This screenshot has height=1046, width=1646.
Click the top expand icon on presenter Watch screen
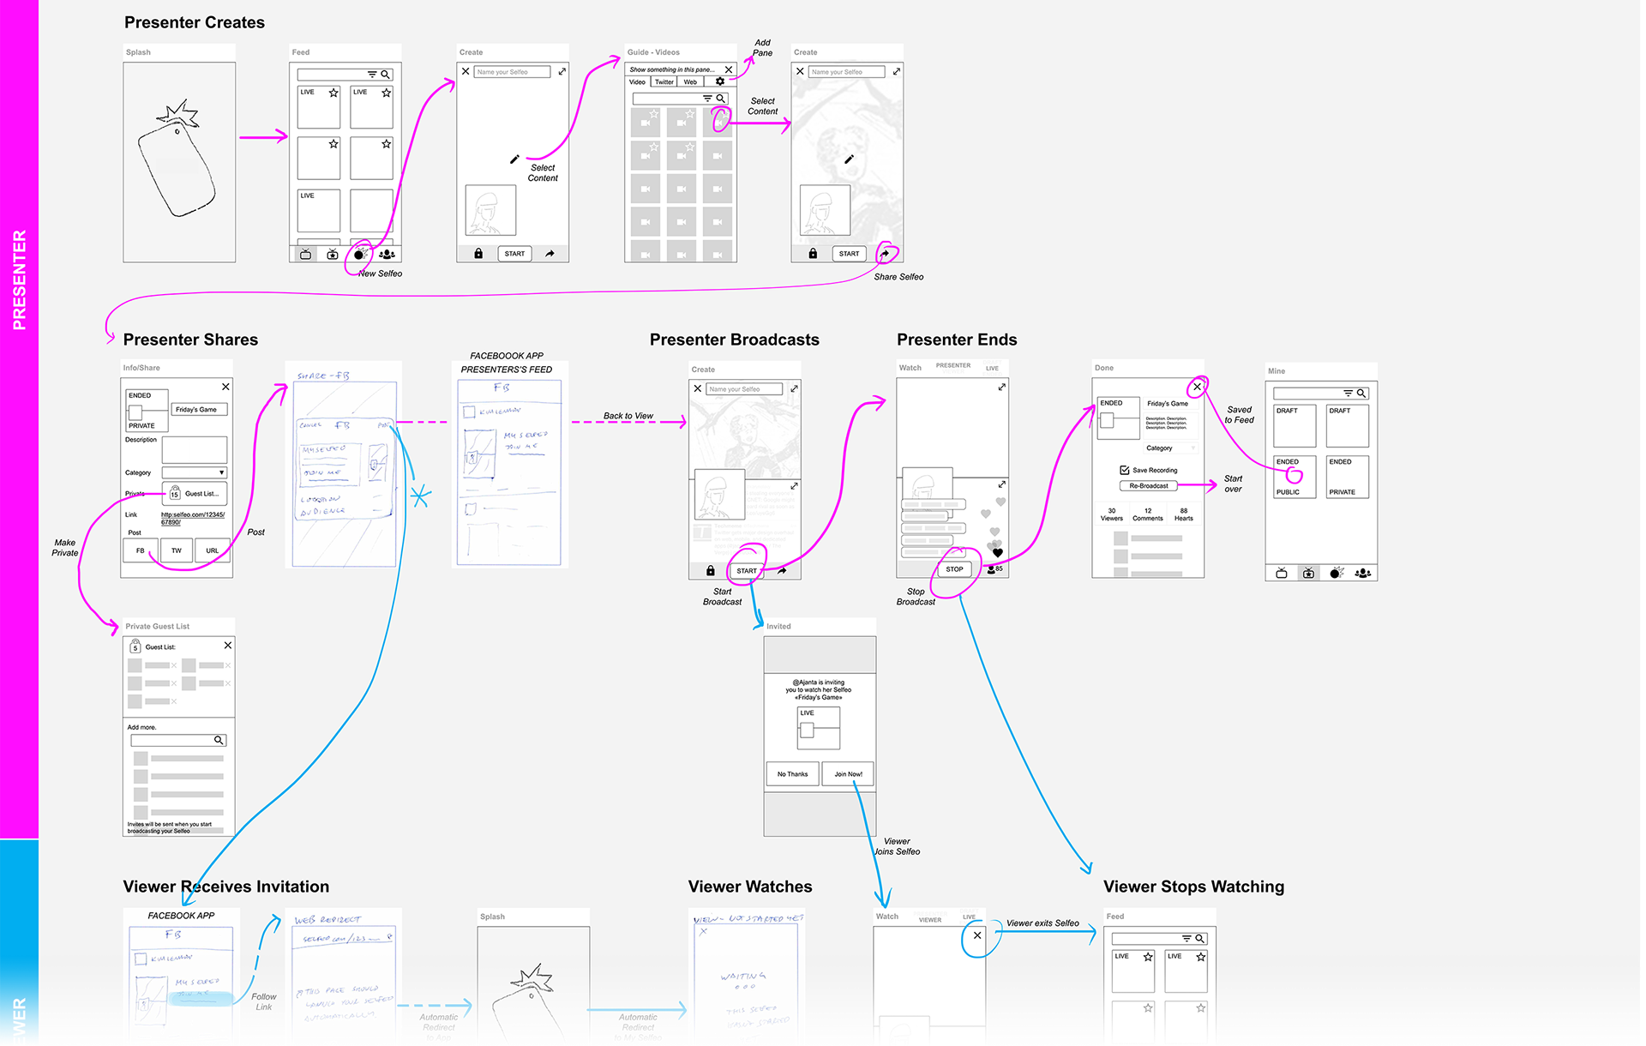tap(1001, 388)
